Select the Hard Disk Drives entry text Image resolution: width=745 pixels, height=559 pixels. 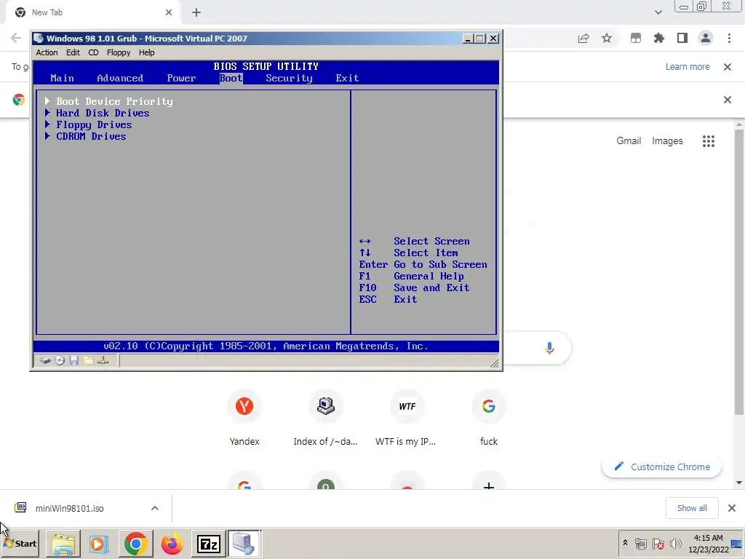pos(103,113)
